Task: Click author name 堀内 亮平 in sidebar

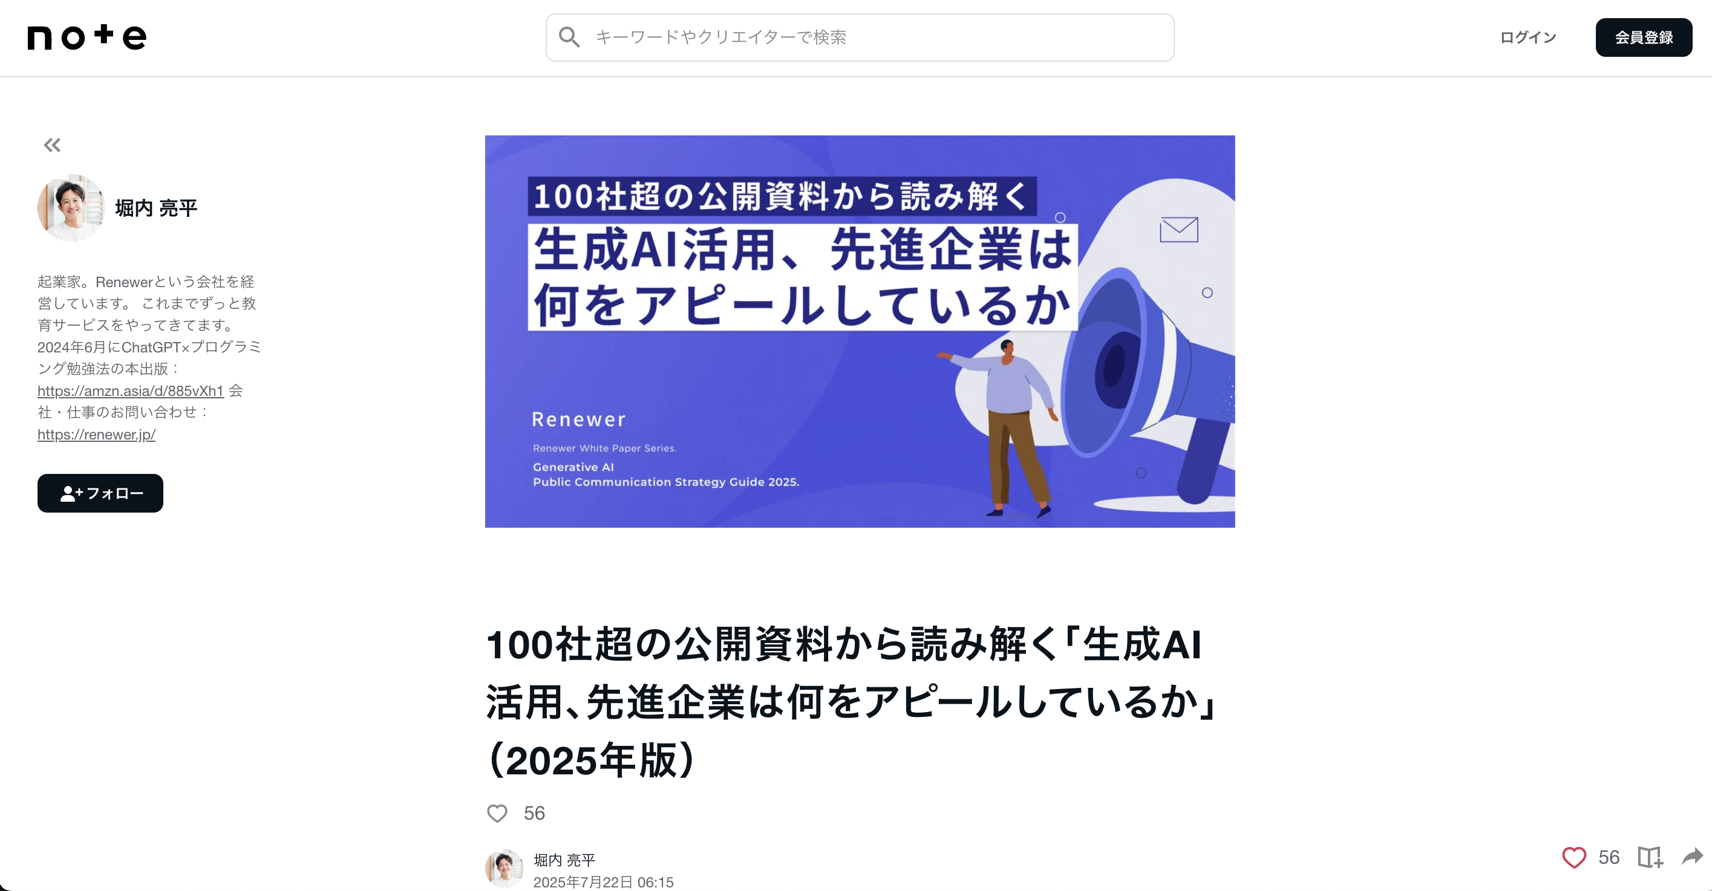Action: point(156,208)
